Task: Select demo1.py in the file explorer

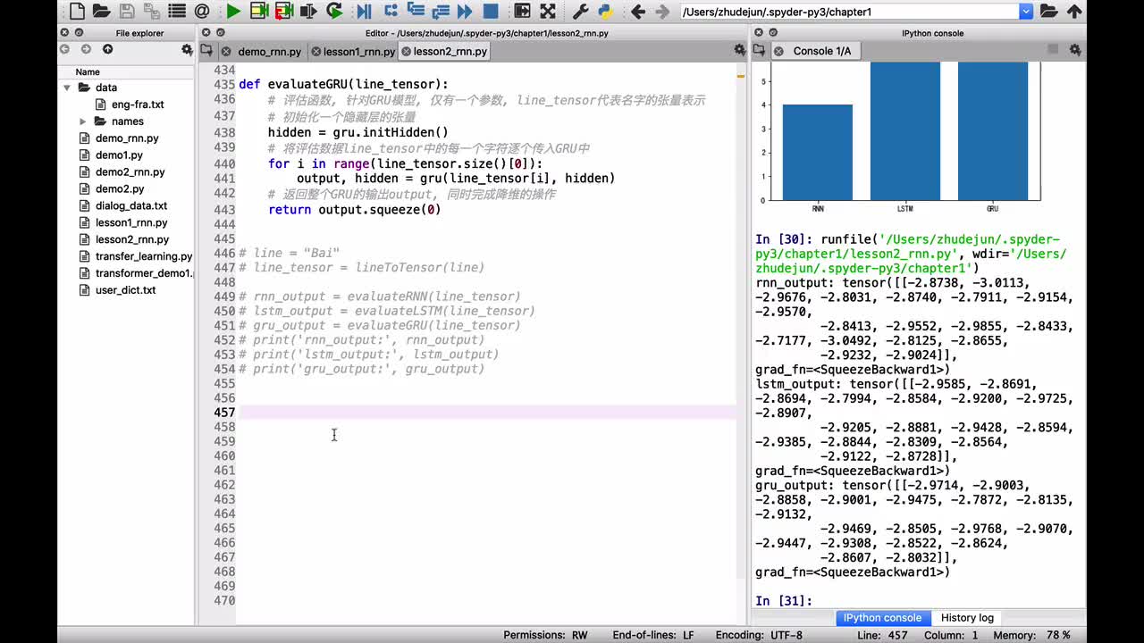Action: pos(119,155)
